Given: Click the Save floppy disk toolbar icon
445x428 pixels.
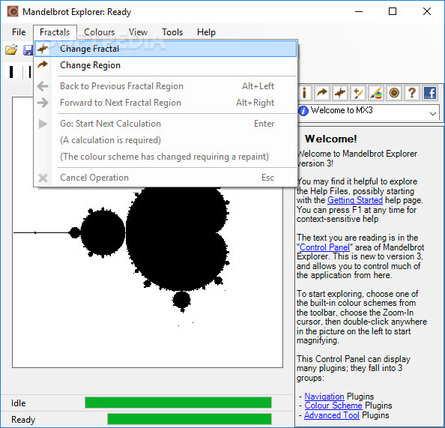Looking at the screenshot, I should coord(28,50).
